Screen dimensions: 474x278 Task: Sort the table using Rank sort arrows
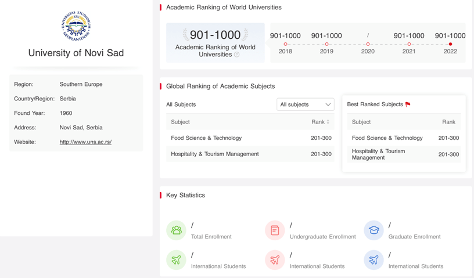328,122
